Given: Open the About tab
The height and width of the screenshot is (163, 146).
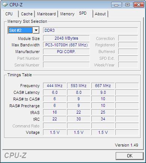Looking at the screenshot, I should coord(100,14).
